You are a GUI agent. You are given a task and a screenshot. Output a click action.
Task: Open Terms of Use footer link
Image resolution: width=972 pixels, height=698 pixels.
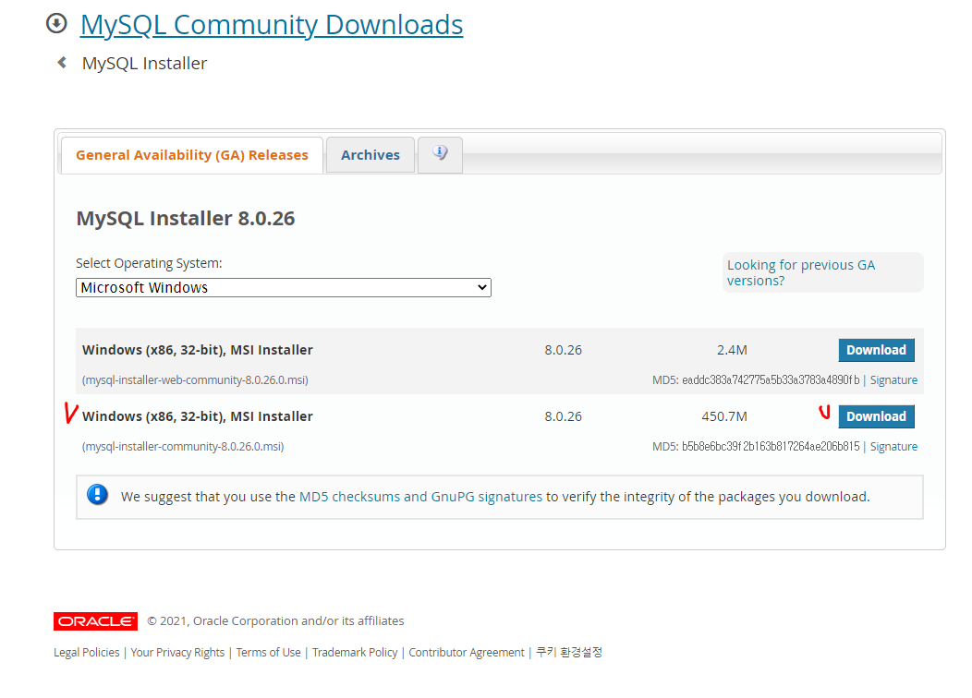point(268,652)
